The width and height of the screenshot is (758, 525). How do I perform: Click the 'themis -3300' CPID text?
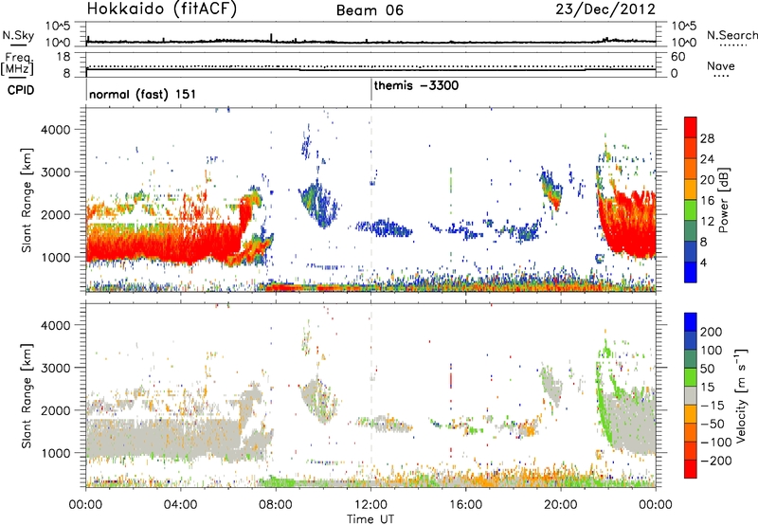click(x=416, y=85)
